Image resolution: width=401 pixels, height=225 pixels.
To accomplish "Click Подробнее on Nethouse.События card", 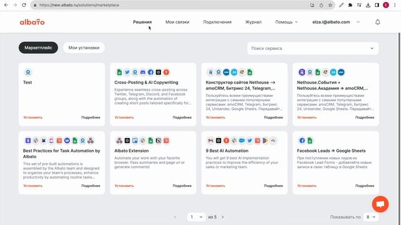I will coord(365,117).
